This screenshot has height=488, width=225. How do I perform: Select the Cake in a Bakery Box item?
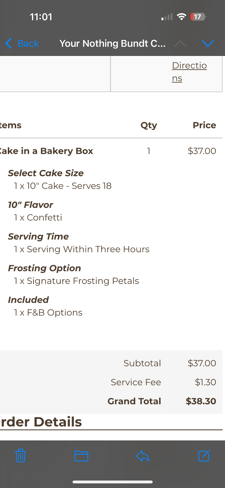pyautogui.click(x=47, y=151)
